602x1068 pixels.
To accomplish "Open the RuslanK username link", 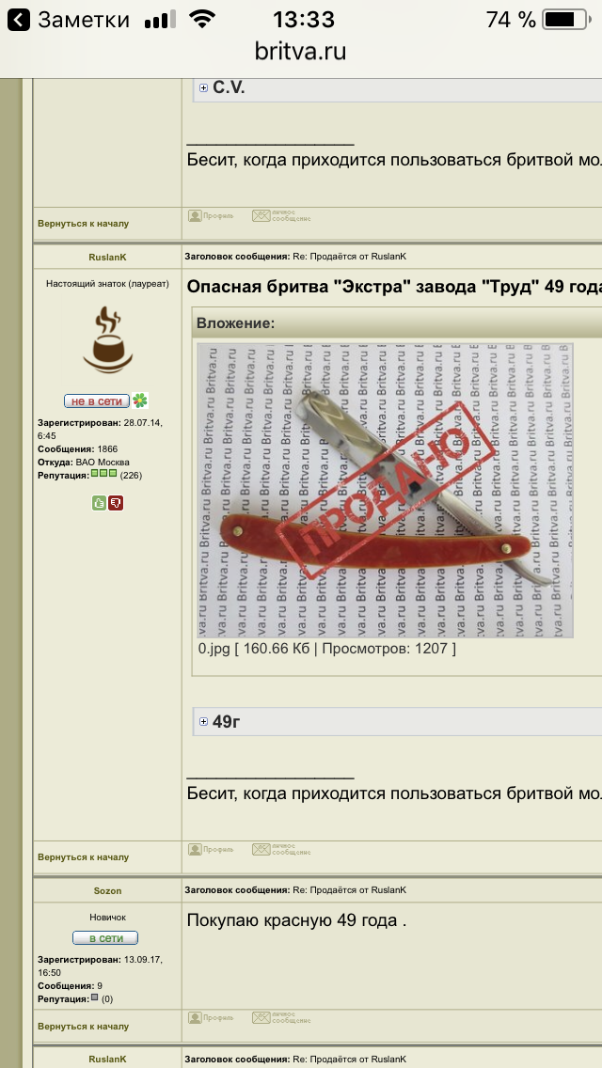I will [108, 258].
